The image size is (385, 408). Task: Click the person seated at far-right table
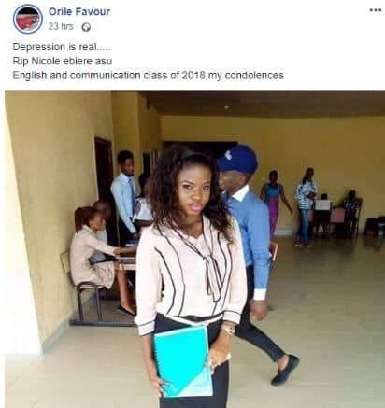point(352,211)
